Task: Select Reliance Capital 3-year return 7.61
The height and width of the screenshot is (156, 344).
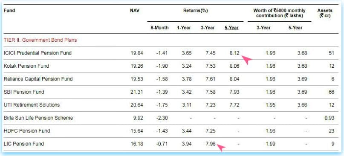Action: [x=210, y=79]
